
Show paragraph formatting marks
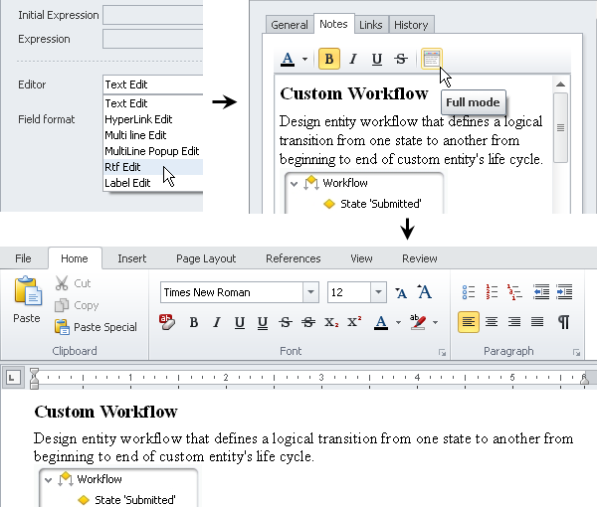pyautogui.click(x=564, y=322)
